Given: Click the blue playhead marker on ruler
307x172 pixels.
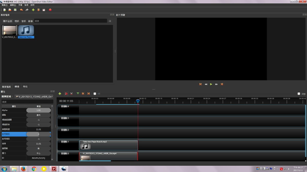Looking at the screenshot, I should [138, 101].
